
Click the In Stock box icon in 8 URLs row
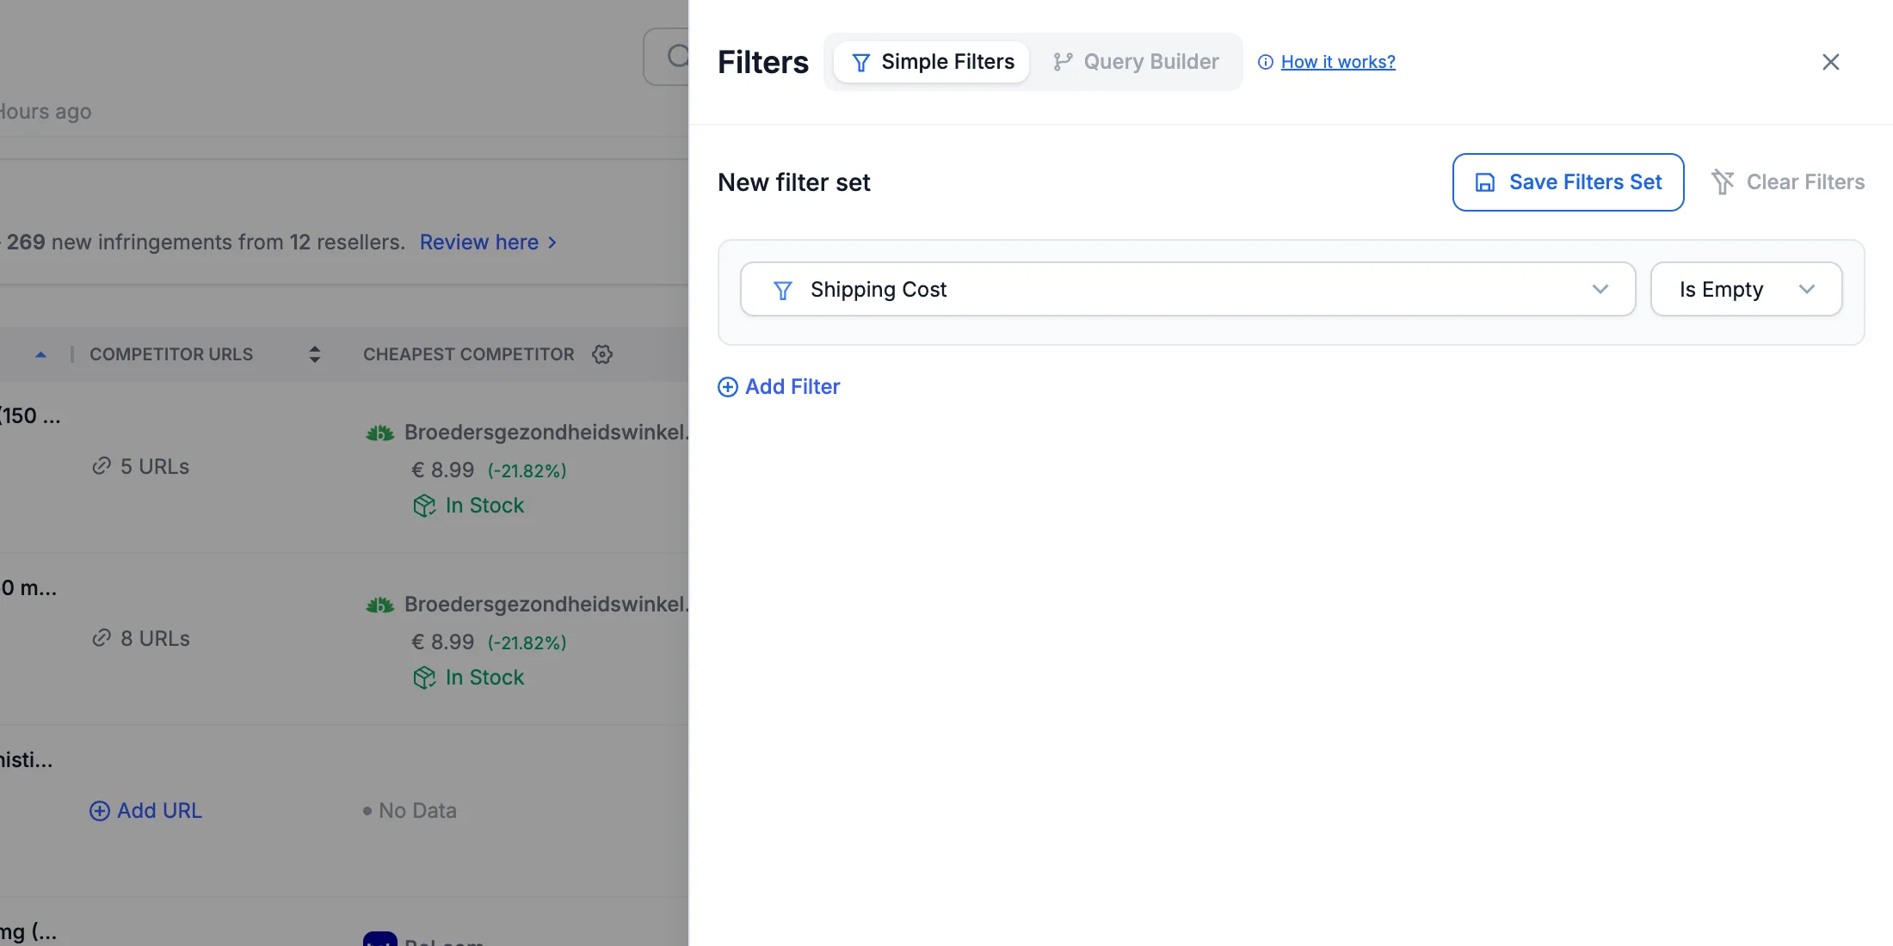pos(424,678)
